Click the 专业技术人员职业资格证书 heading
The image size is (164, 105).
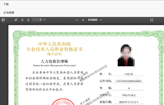pyautogui.click(x=54, y=49)
